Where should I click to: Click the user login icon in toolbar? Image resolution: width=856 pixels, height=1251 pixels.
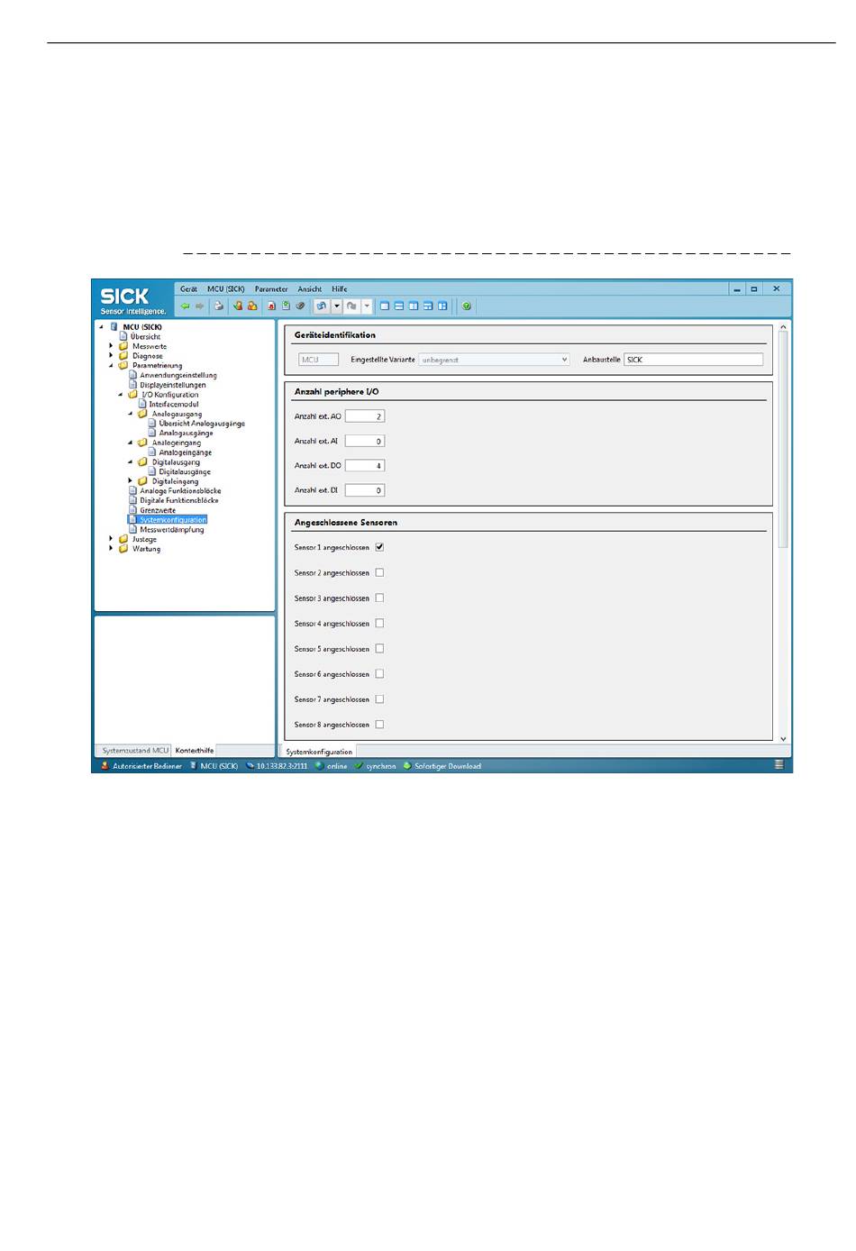(238, 306)
